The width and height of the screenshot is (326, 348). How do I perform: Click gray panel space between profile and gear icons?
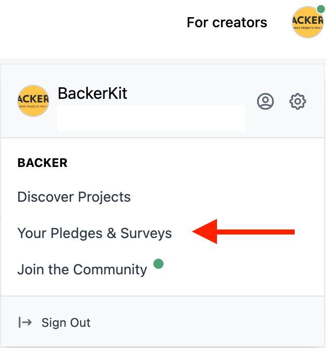tap(282, 101)
